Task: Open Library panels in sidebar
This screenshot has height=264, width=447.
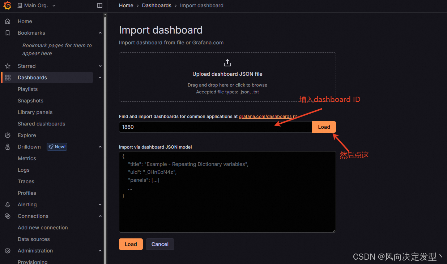Action: tap(35, 112)
